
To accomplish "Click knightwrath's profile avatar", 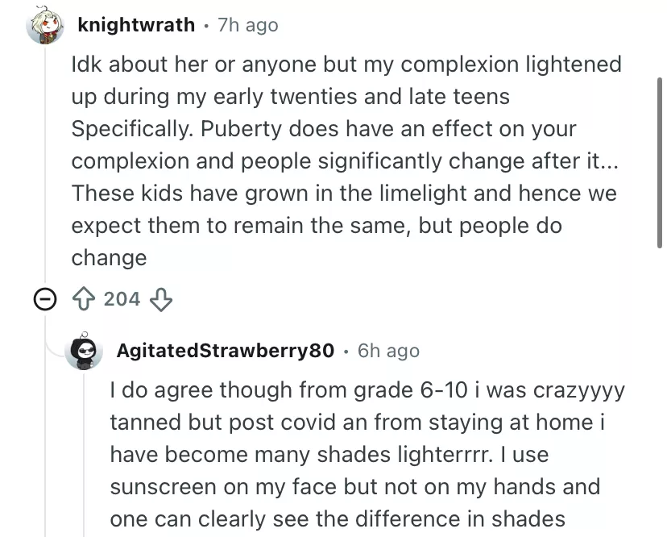I will (x=45, y=27).
